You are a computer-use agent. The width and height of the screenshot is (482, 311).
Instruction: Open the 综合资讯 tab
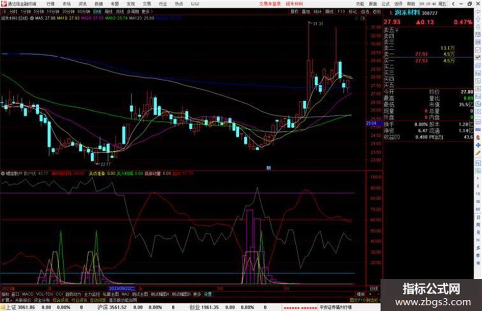pos(61,300)
